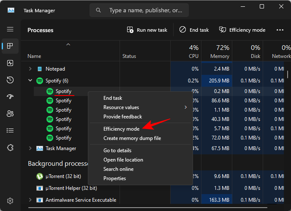Click the 205.9 MB memory cell
291x211 pixels.
pos(217,81)
